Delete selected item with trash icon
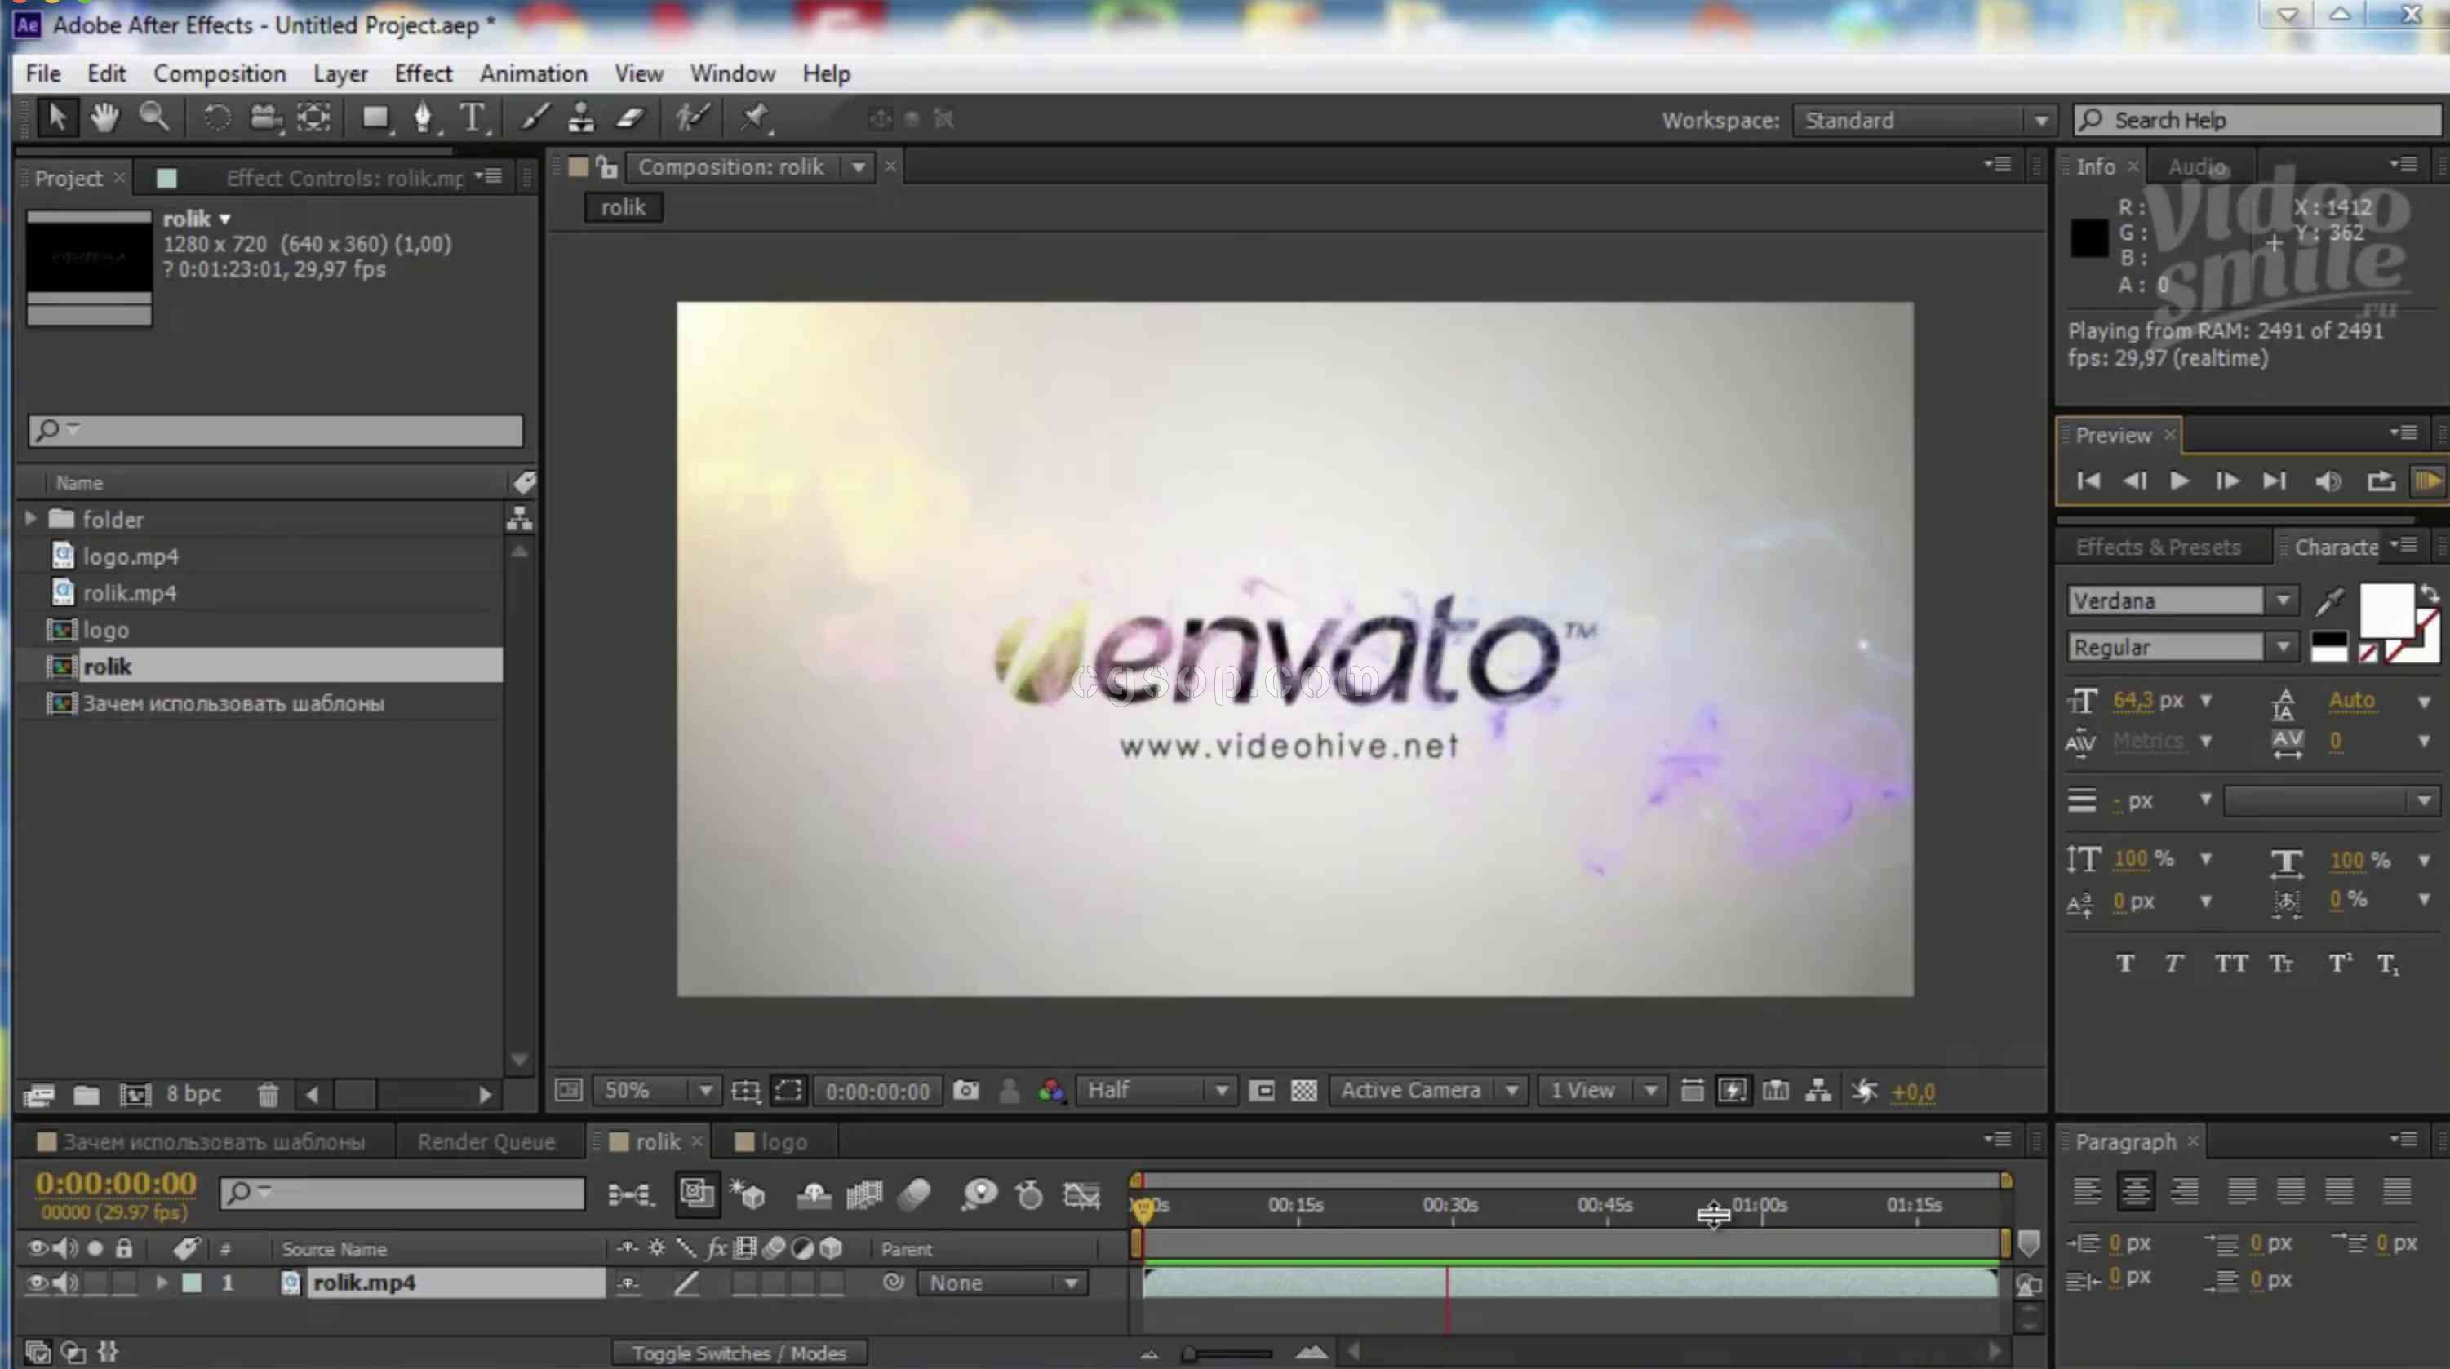2450x1369 pixels. (x=269, y=1095)
